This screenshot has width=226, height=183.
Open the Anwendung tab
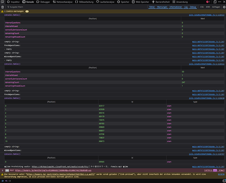pyautogui.click(x=180, y=2)
